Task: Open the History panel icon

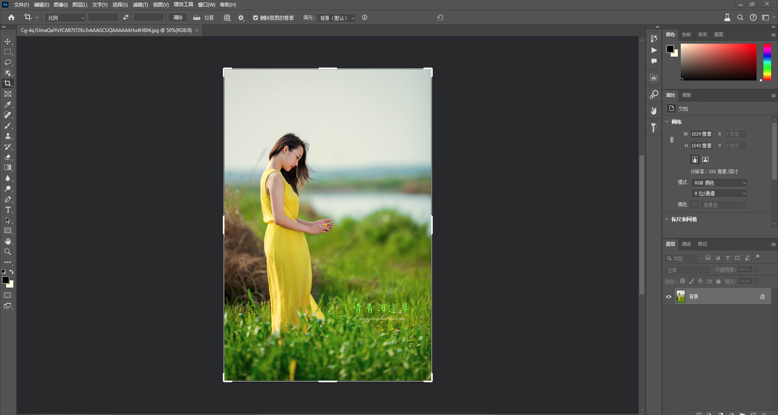Action: pos(654,38)
